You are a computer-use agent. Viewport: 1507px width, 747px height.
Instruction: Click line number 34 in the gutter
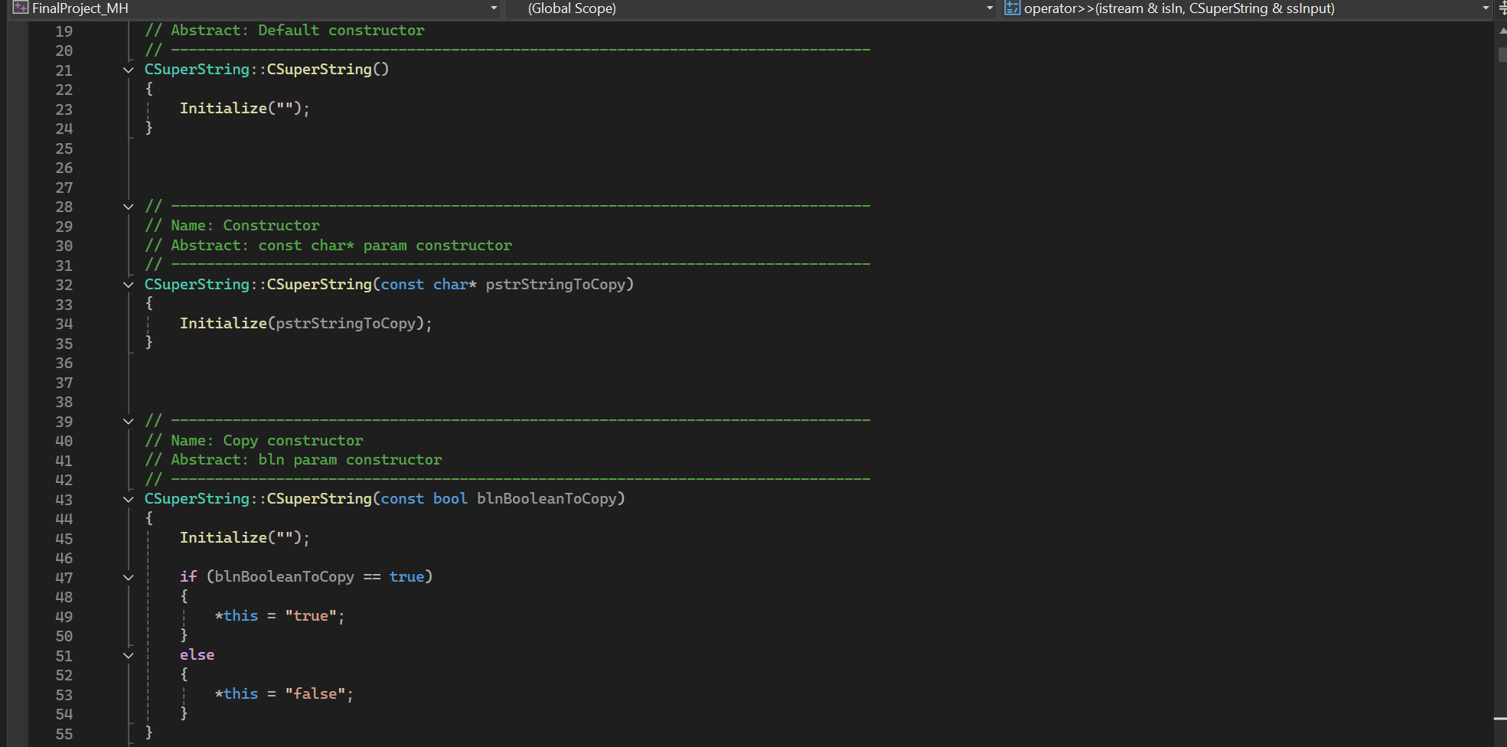64,324
